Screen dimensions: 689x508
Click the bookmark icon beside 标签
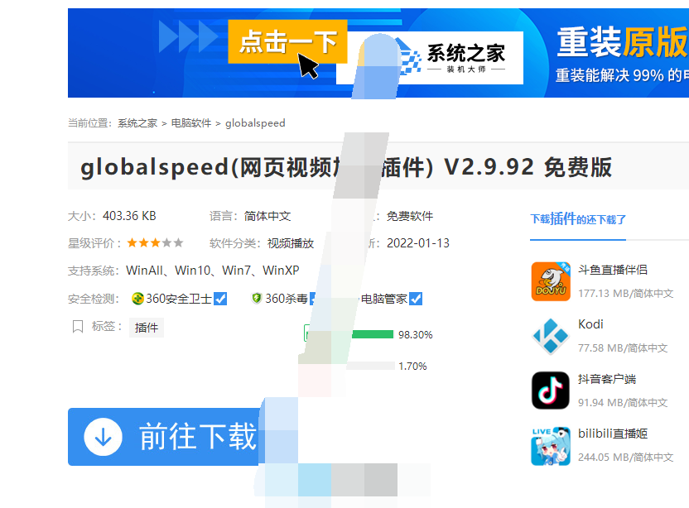point(78,327)
